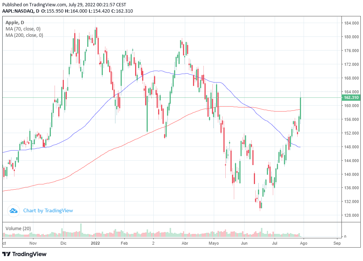Image resolution: width=363 pixels, height=261 pixels.
Task: Click the 180.000 price axis label
Action: point(351,37)
